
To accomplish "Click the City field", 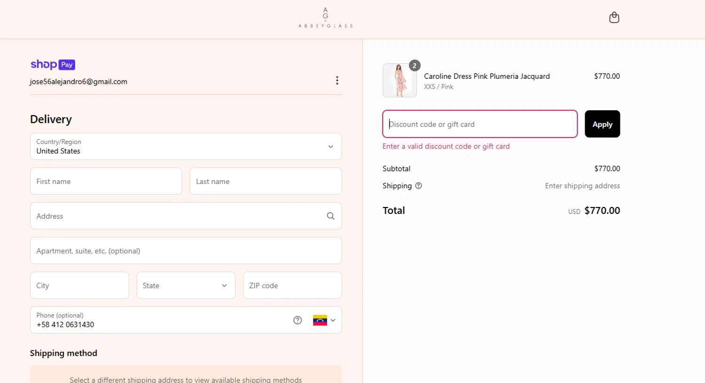I will click(79, 285).
